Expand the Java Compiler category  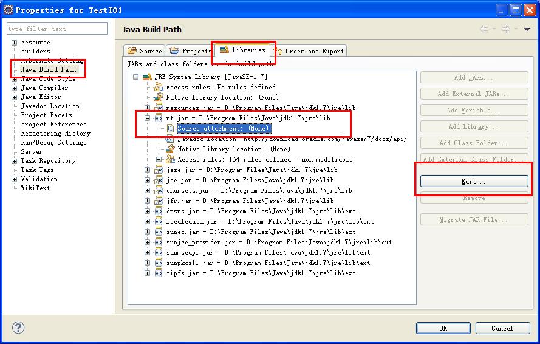tap(14, 88)
